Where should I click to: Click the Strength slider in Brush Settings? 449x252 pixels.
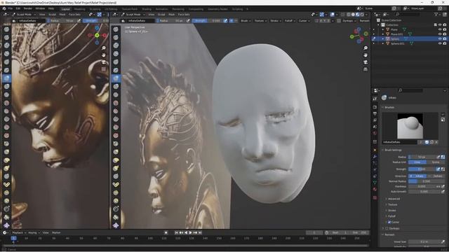pos(422,169)
